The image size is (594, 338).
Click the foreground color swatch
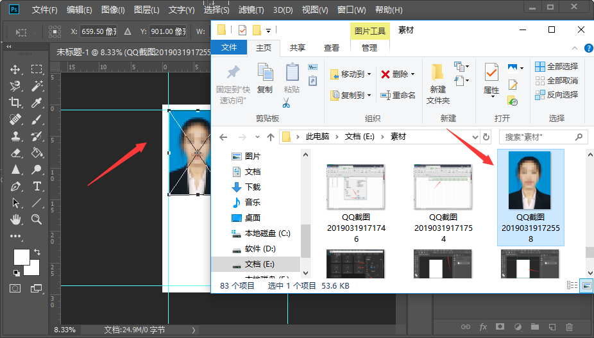(22, 257)
